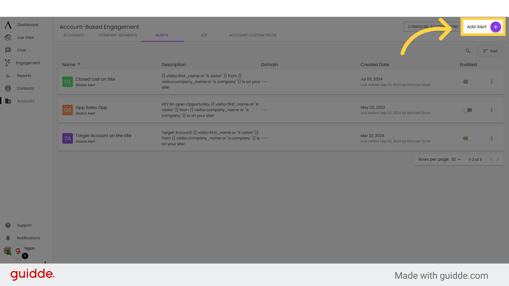Screen dimensions: 509x286
Task: Open the Ngan user profile avatar
Action: (8, 250)
